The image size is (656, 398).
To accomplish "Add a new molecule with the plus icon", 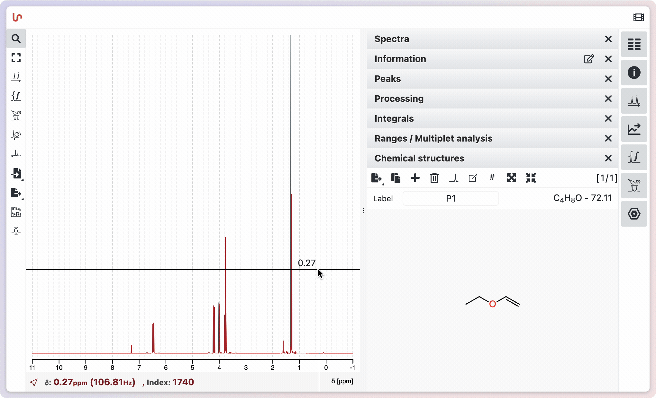I will click(415, 178).
